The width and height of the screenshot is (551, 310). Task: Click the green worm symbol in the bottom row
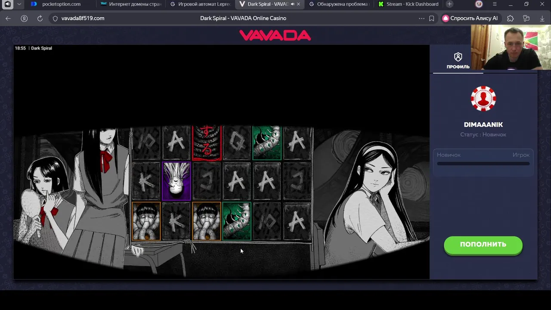coord(237,221)
